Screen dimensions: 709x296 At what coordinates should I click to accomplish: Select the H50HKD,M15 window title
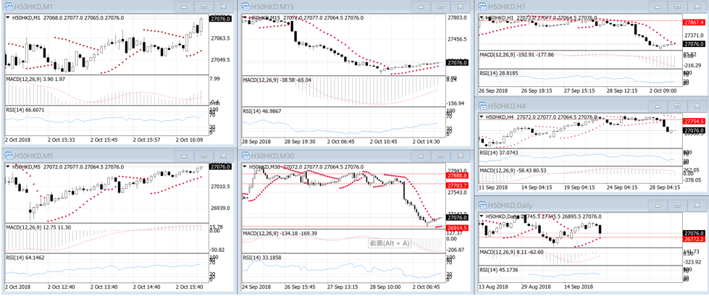272,7
